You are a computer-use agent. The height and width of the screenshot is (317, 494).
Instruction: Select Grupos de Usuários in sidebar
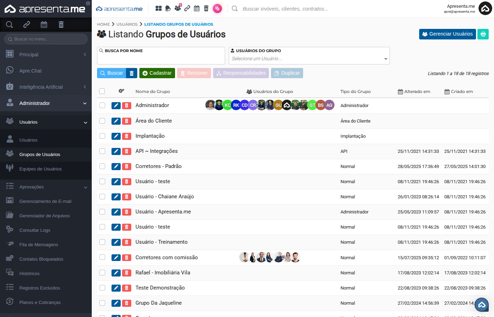tap(46, 155)
